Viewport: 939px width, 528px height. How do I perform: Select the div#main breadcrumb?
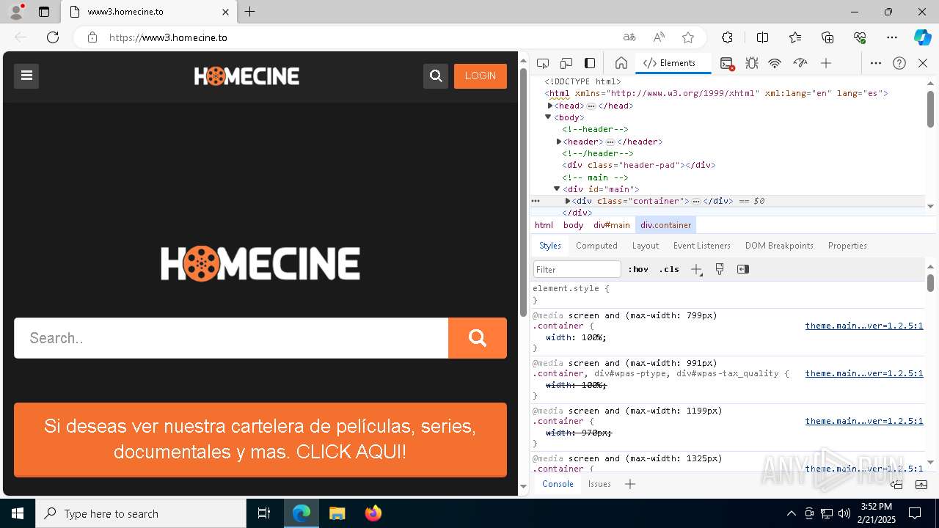[612, 225]
